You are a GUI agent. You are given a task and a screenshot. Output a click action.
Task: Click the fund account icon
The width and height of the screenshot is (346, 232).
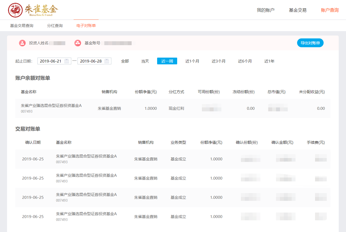[x=78, y=43]
